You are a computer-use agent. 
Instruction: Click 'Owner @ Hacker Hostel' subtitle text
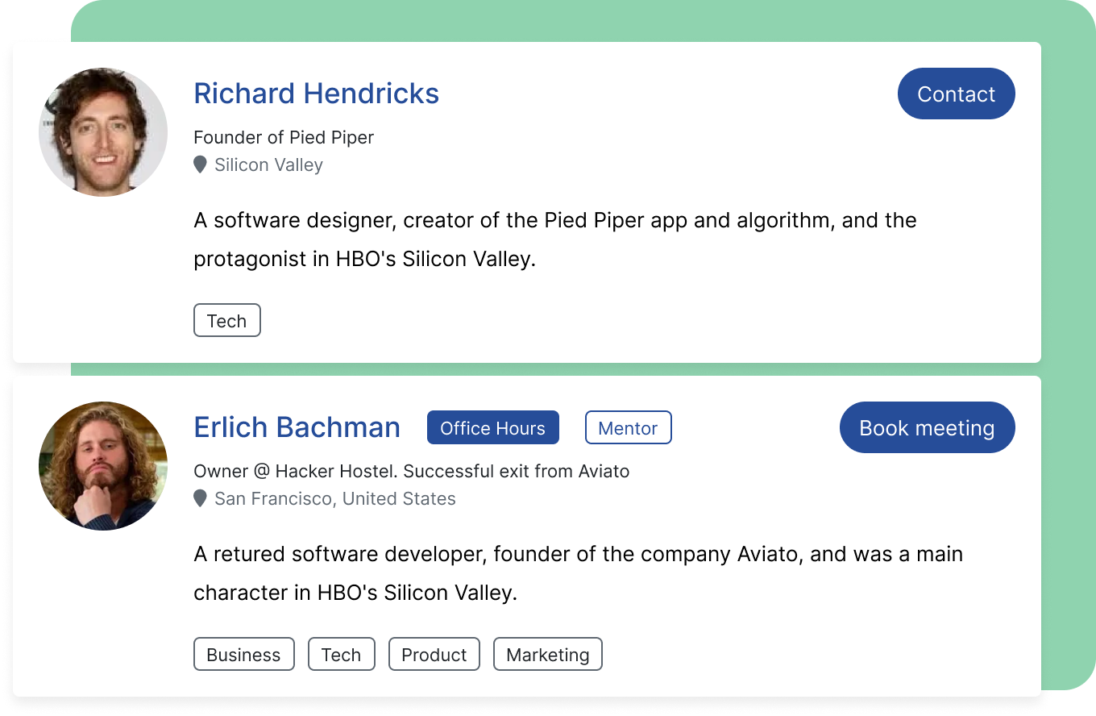[296, 471]
